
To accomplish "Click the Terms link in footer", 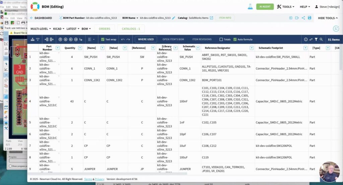I will click(88, 179).
